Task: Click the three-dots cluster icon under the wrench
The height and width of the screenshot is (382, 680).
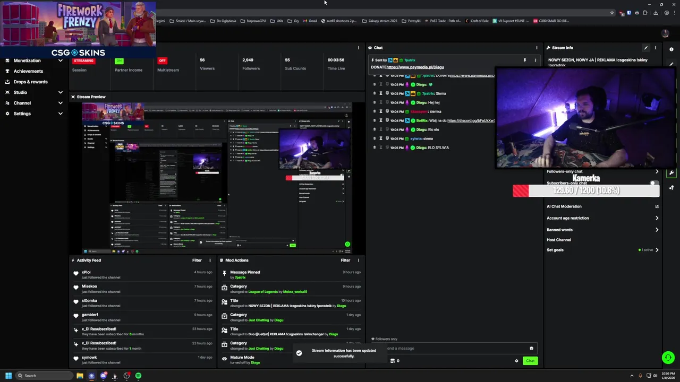Action: coord(671,187)
